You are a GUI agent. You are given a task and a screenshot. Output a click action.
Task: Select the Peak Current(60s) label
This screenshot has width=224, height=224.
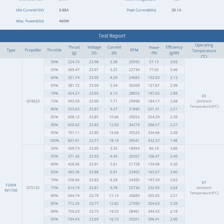pos(141,10)
